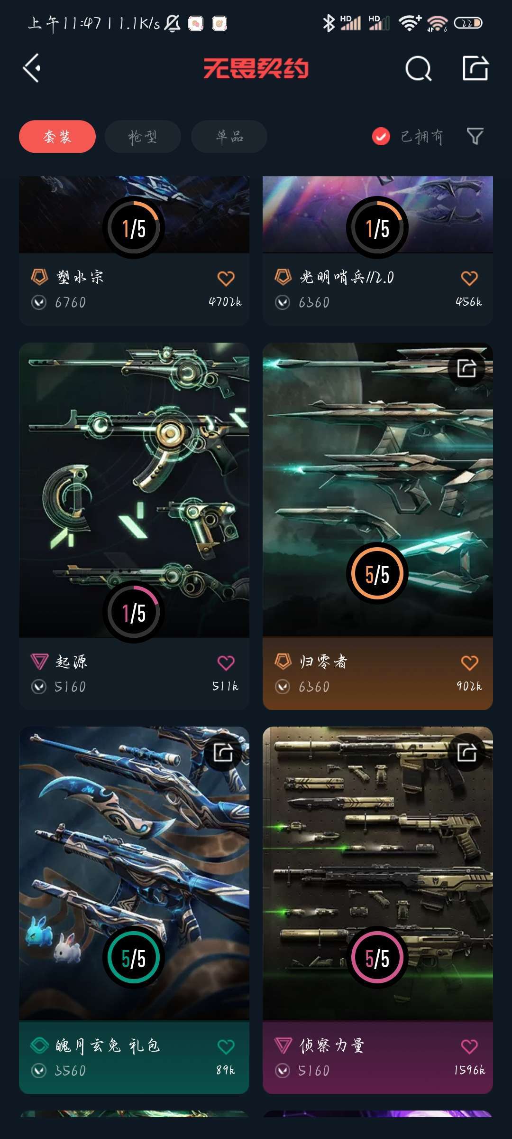Tap the 1/5 progress ring on 起源
Image resolution: width=512 pixels, height=1139 pixels.
point(134,613)
